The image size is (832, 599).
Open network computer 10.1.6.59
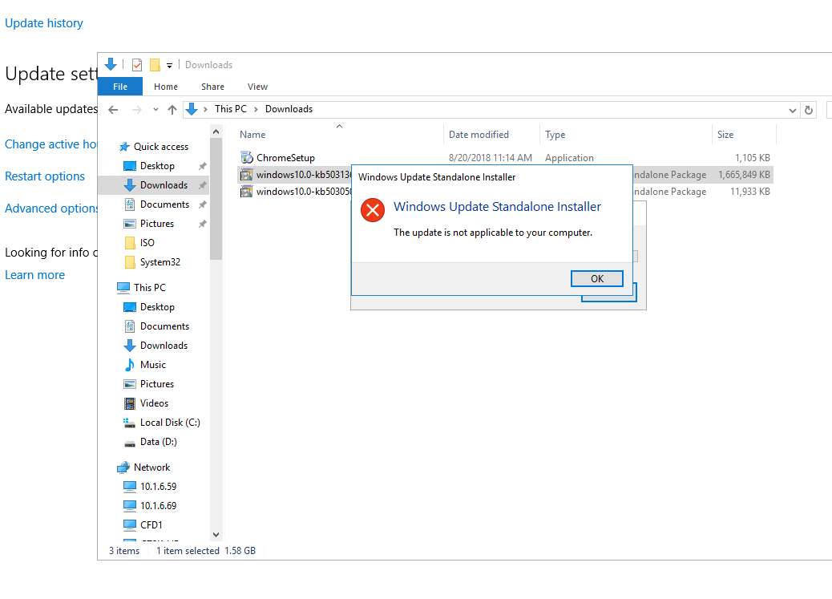pos(158,487)
